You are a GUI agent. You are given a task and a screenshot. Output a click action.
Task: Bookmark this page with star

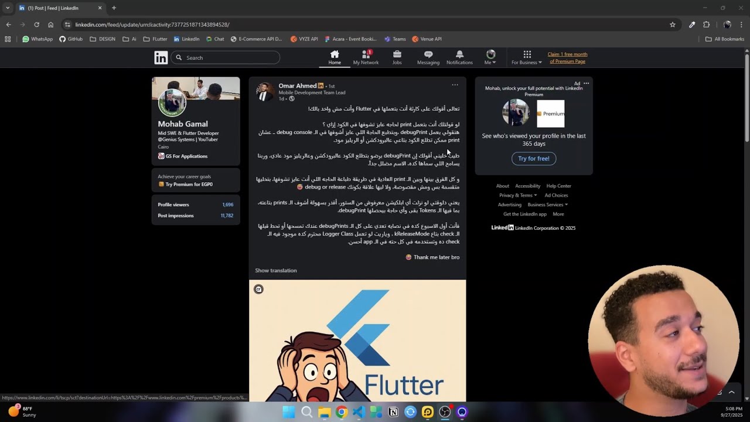[x=673, y=25]
